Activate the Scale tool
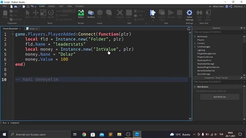246x138 pixels. (43, 14)
